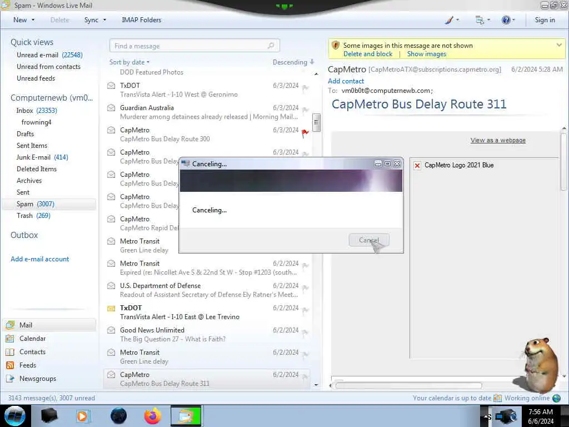Select Unread from contacts view
Viewport: 569px width, 427px height.
point(49,67)
